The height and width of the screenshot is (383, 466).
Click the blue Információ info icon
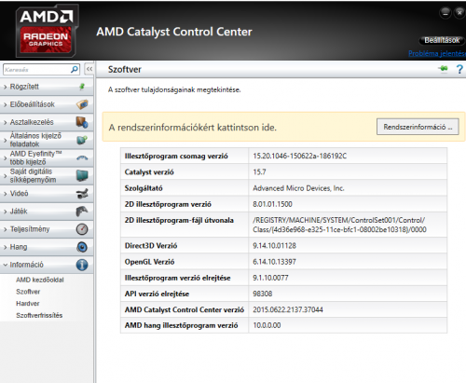(x=82, y=265)
